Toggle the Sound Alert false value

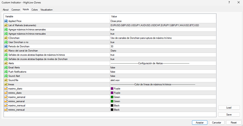click(x=113, y=76)
